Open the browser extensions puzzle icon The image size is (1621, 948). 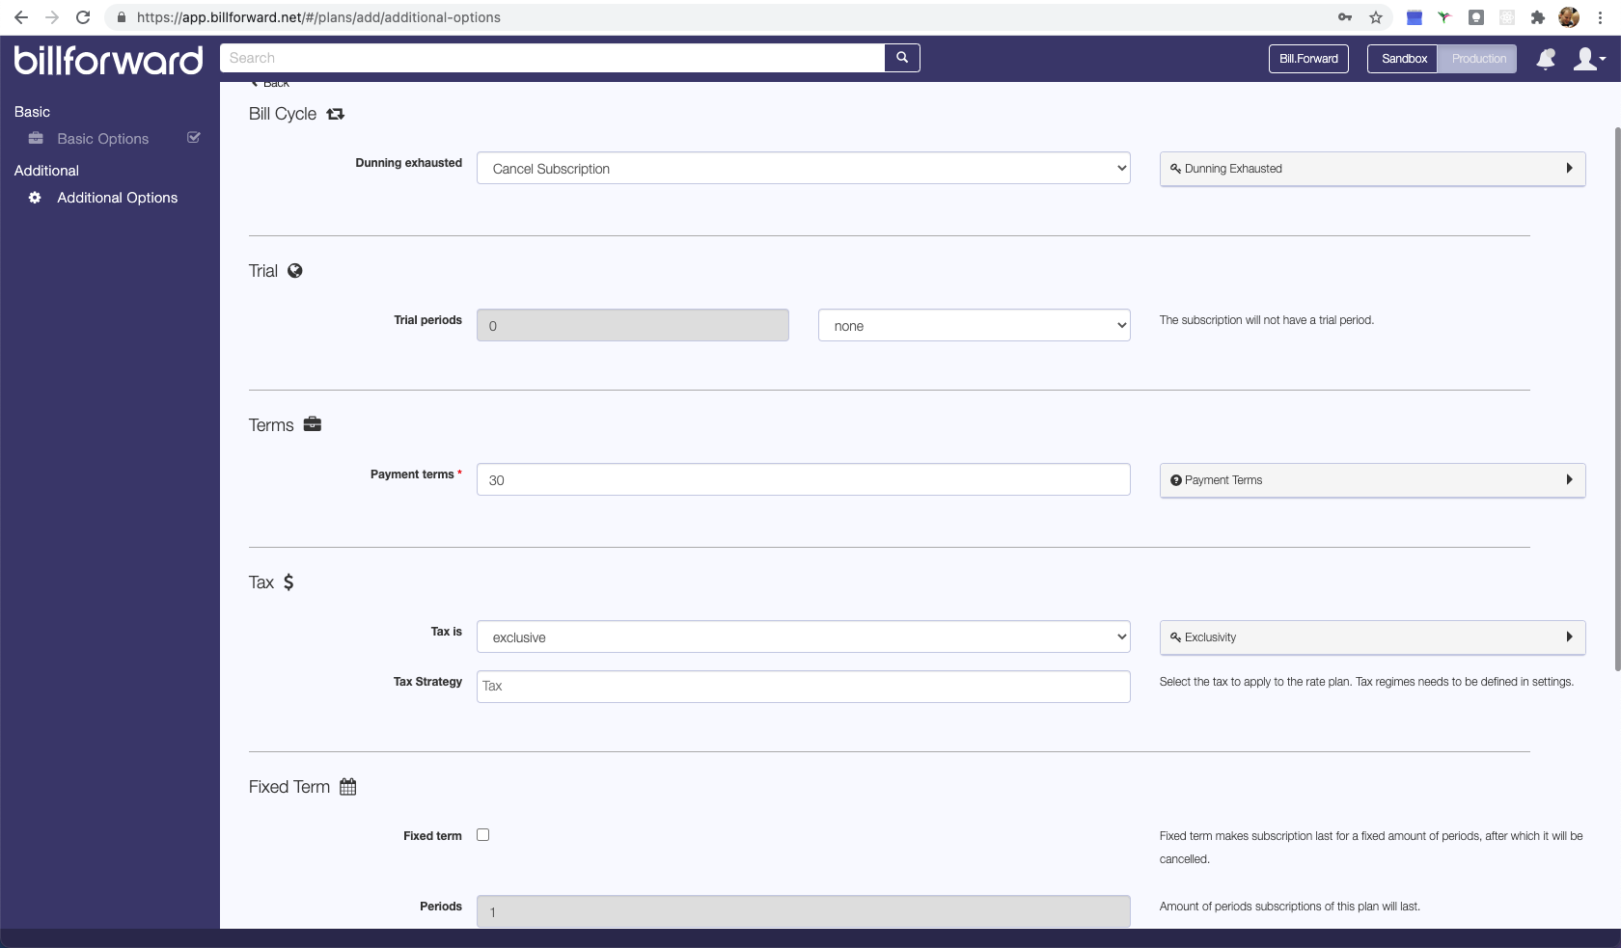click(x=1538, y=17)
